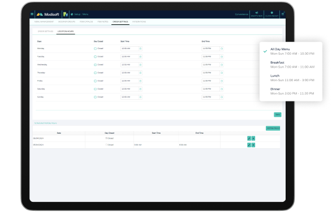
Task: Click the Add New Record button
Action: (x=273, y=129)
